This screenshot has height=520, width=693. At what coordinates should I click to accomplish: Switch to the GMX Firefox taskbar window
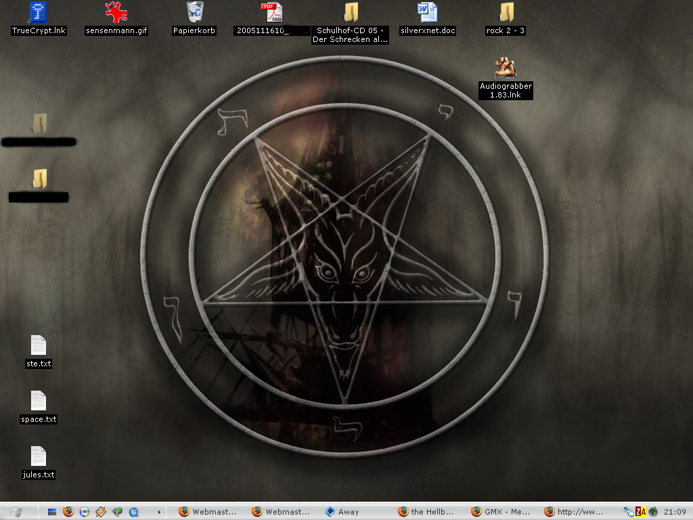point(501,512)
